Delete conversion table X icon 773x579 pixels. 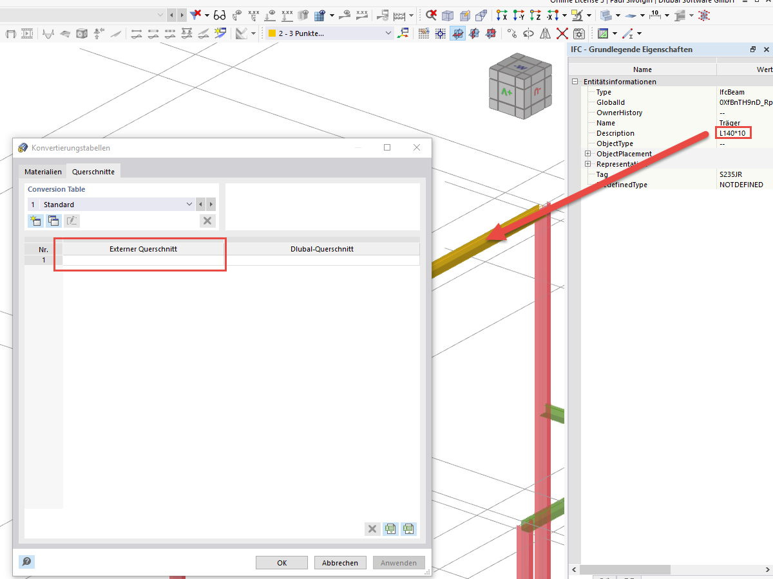point(207,221)
